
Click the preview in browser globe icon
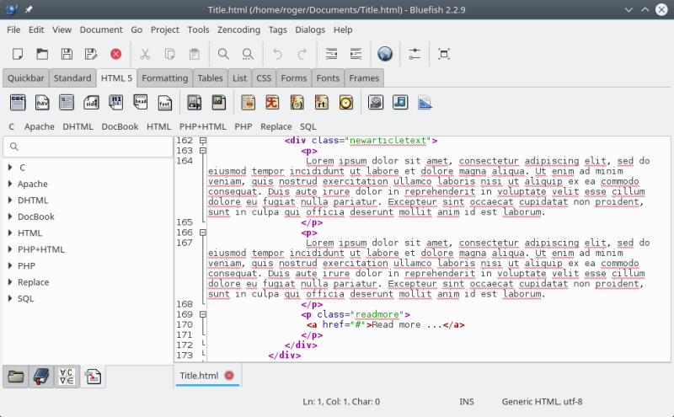(385, 54)
